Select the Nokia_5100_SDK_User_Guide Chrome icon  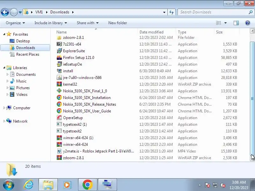[x=59, y=111]
